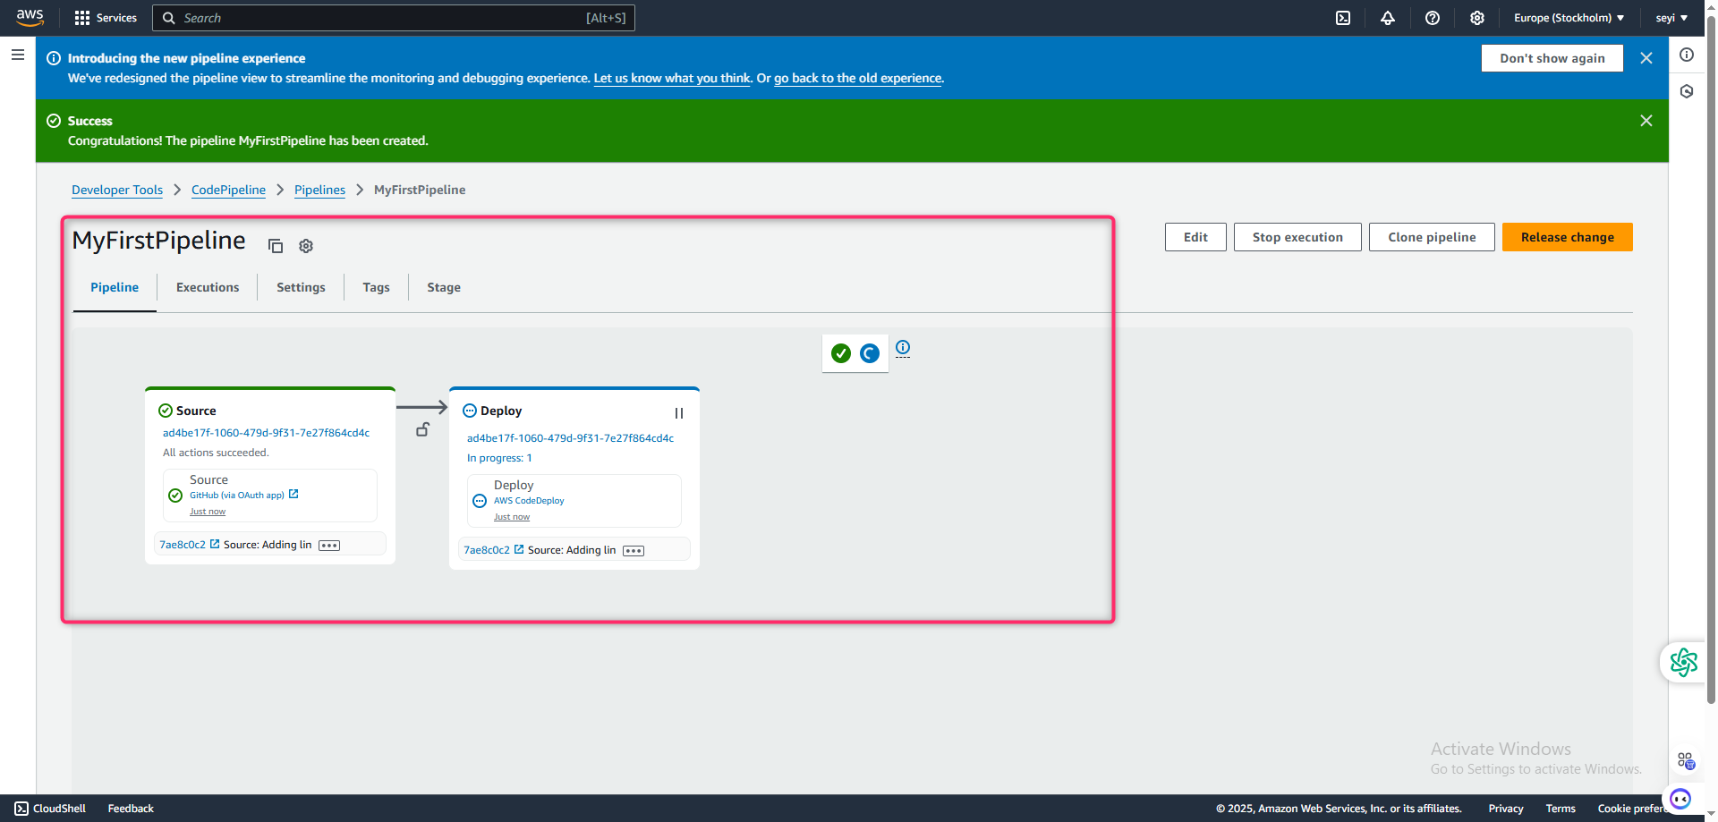Screen dimensions: 1718x822
Task: Open the Privacy footer link
Action: [1506, 809]
